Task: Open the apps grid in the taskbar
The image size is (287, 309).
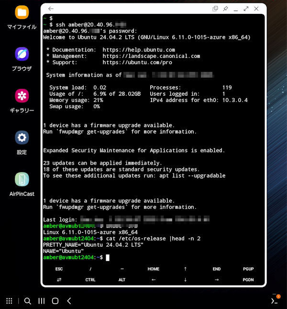Action: [9, 301]
